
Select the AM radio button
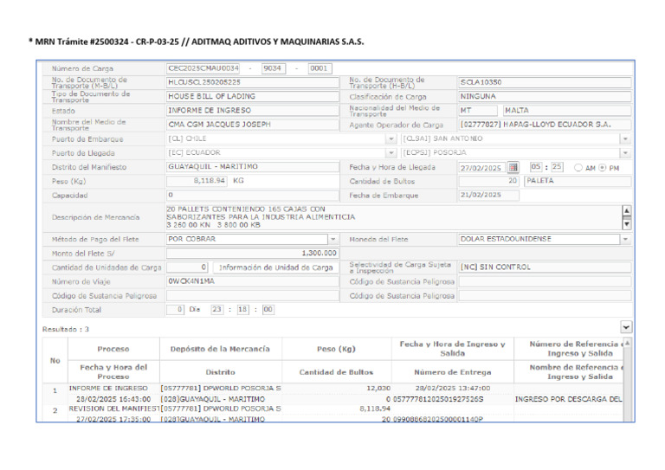pos(578,168)
